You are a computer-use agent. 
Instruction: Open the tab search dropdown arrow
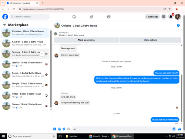pyautogui.click(x=3, y=3)
